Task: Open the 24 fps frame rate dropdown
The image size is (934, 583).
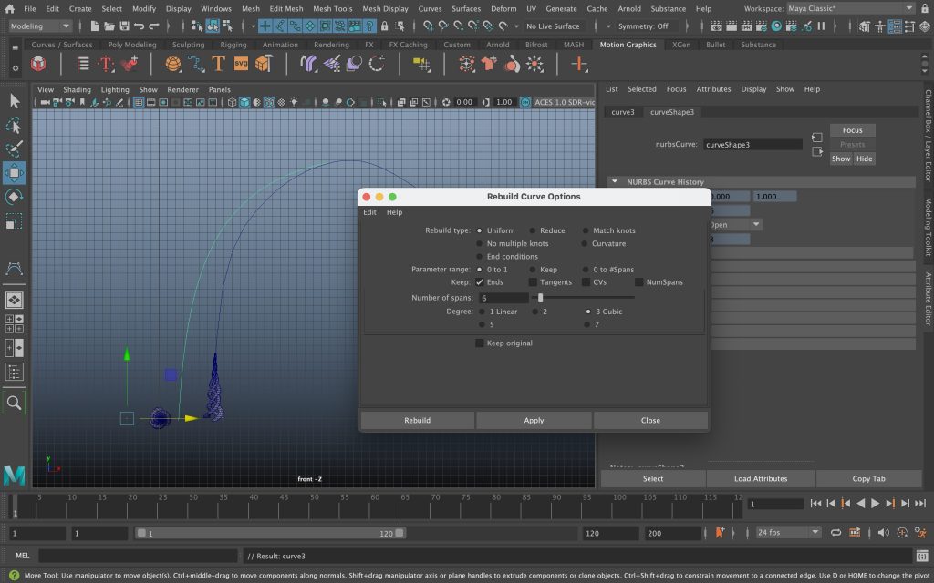Action: click(789, 532)
